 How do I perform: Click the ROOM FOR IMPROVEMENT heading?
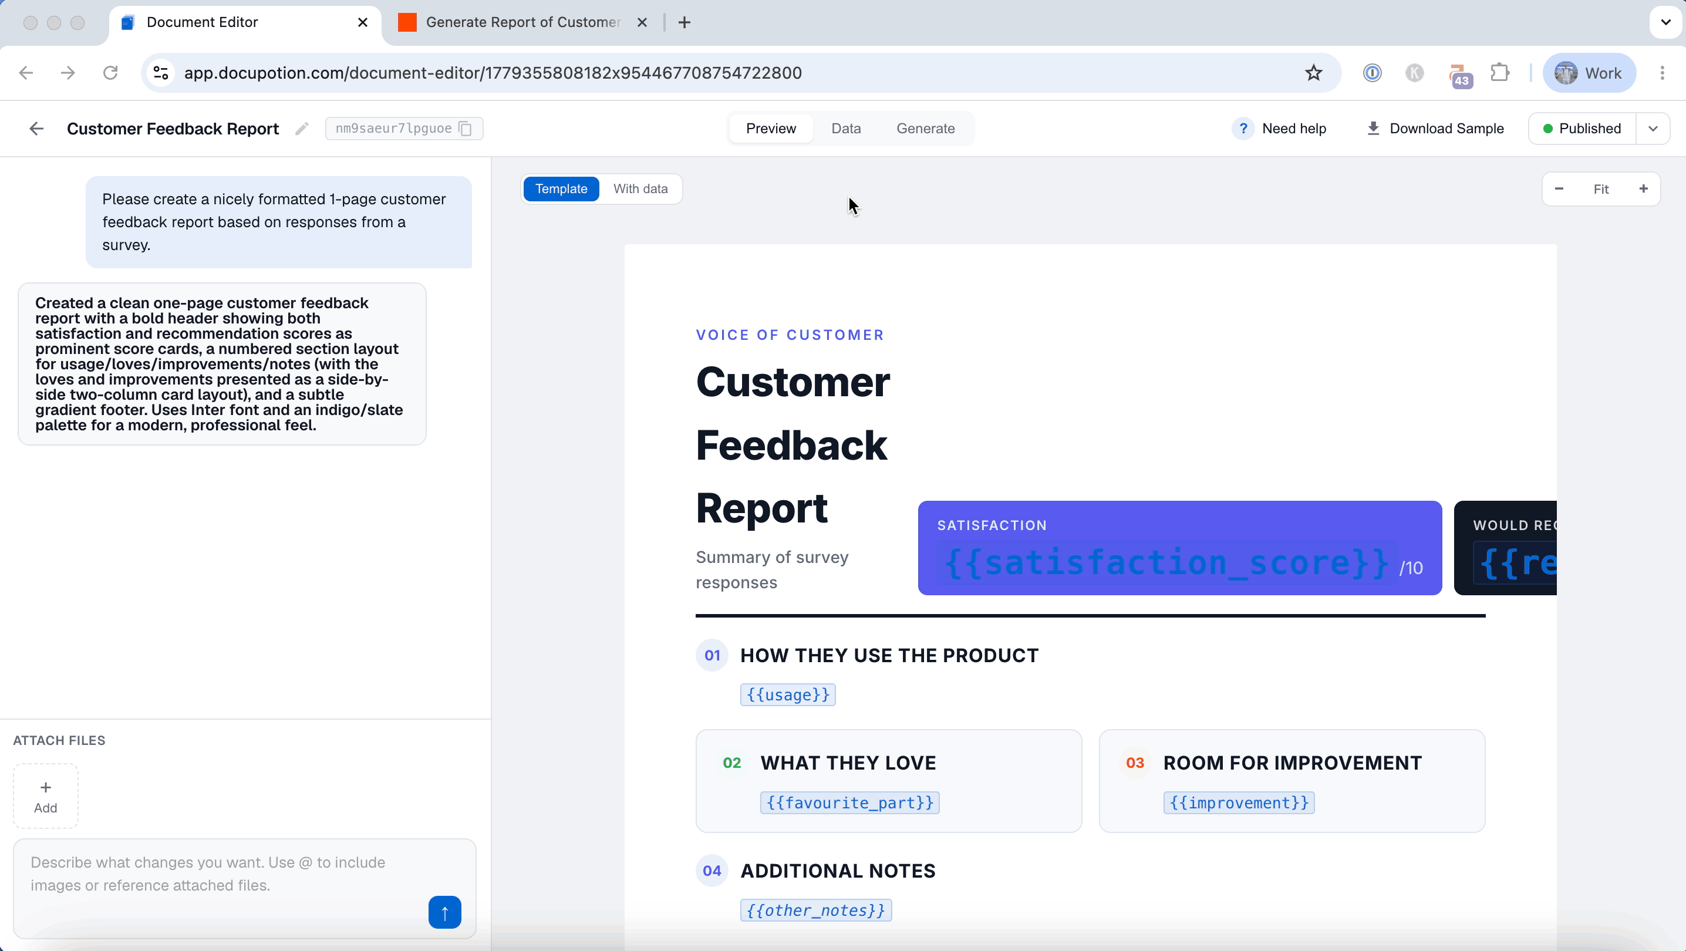point(1292,763)
